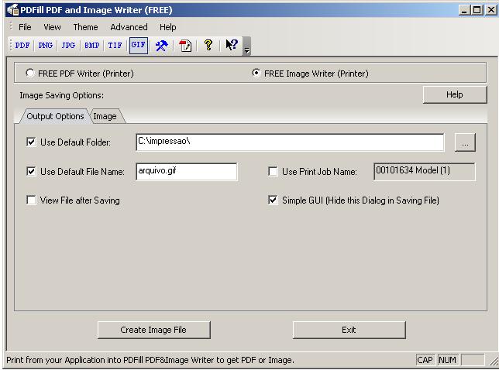This screenshot has height=370, width=499.
Task: Switch to the Image tab
Action: (105, 116)
